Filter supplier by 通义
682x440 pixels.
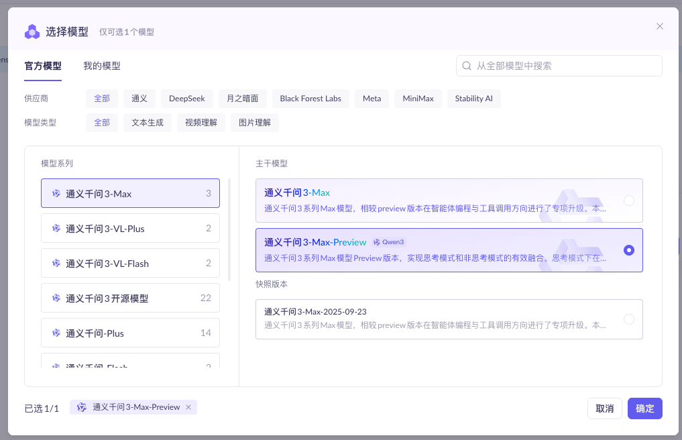coord(139,99)
